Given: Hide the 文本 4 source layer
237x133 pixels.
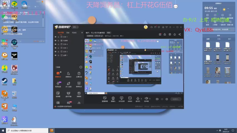Looking at the screenshot, I should [x=55, y=44].
